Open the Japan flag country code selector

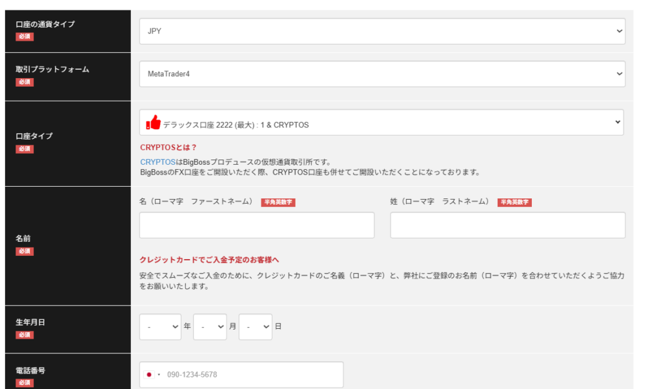[152, 375]
